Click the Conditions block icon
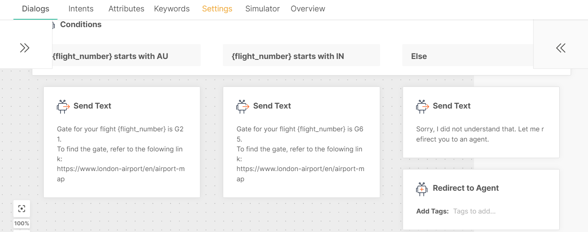The height and width of the screenshot is (232, 588). pos(53,24)
